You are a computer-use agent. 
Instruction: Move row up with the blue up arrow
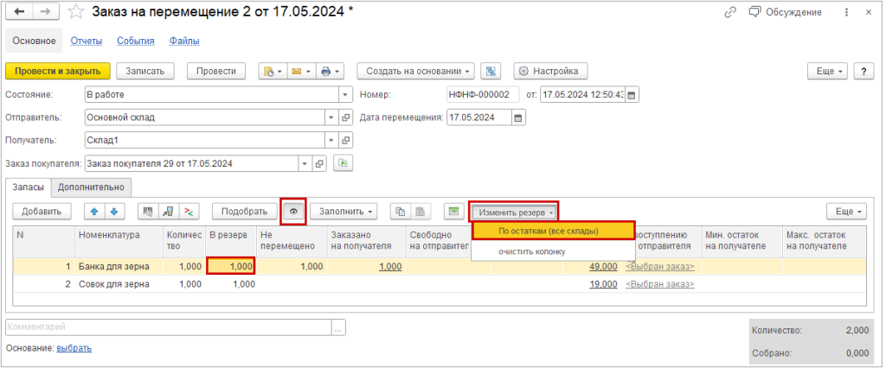(95, 212)
